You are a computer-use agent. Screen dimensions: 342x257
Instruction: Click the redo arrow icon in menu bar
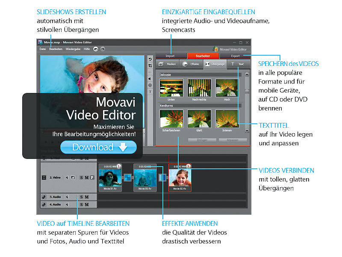click(x=103, y=49)
